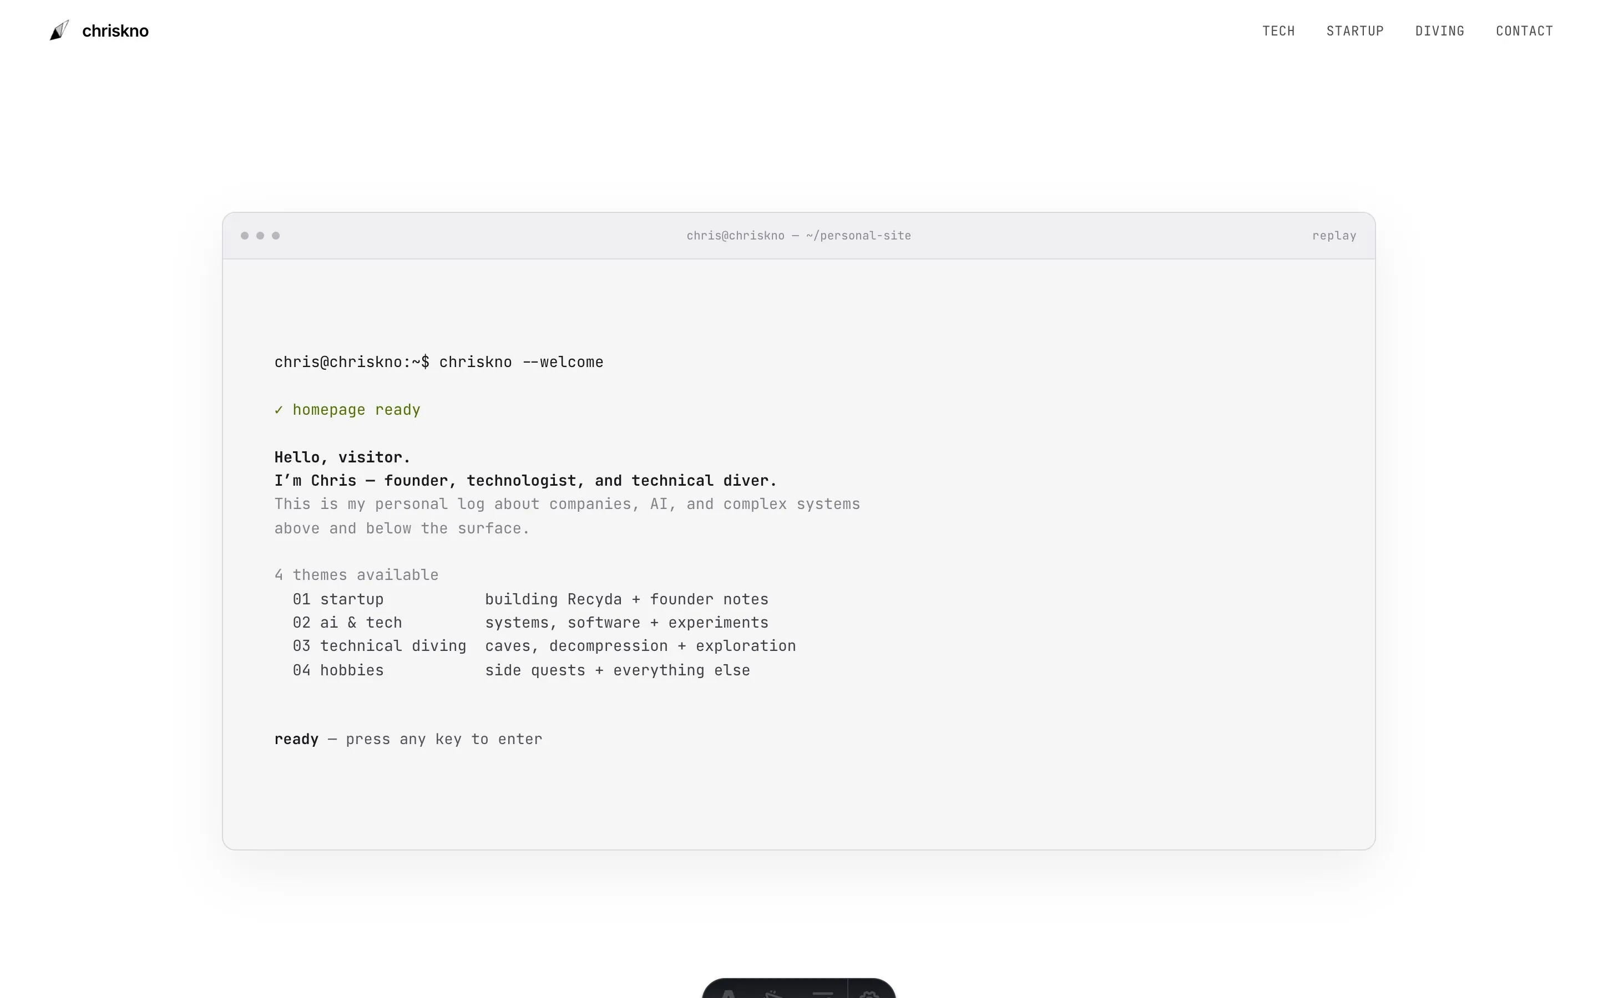The height and width of the screenshot is (998, 1598).
Task: Select the 02 ai & tech theme row
Action: point(530,623)
